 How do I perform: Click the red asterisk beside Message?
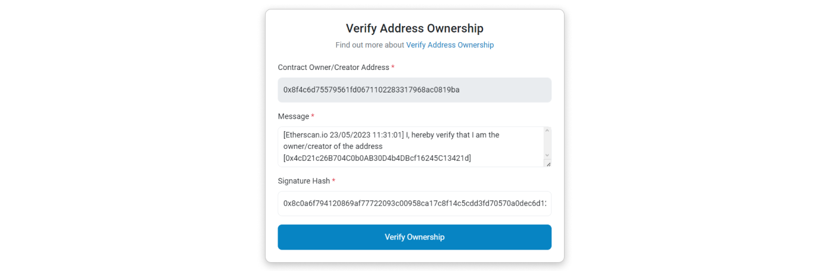tap(313, 116)
